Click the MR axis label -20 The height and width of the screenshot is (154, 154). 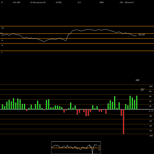point(150,116)
